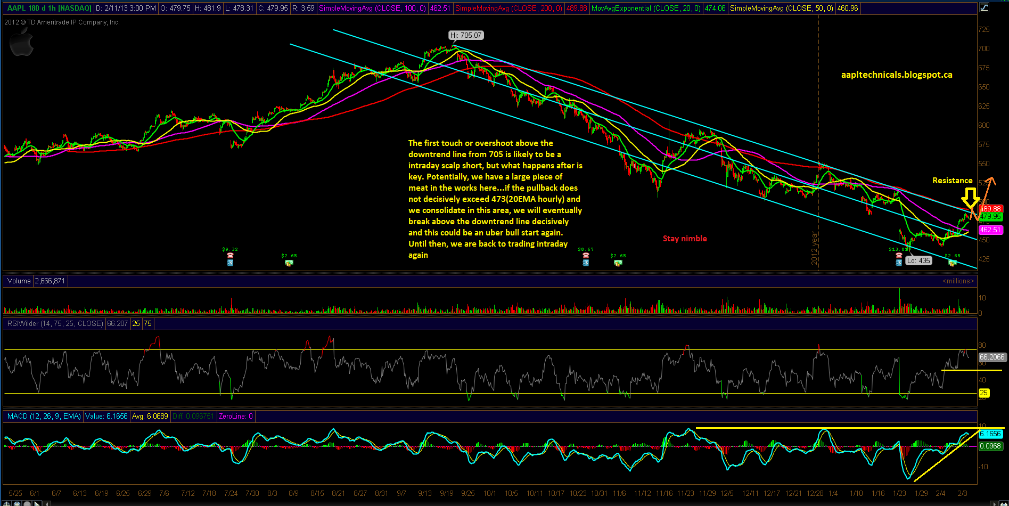Click the ZeroLine: 0 readout in MACD header
The image size is (1009, 506).
[x=235, y=416]
